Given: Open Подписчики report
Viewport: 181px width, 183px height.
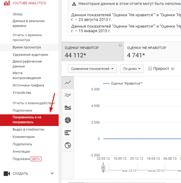Looking at the screenshot, I should (x=22, y=110).
